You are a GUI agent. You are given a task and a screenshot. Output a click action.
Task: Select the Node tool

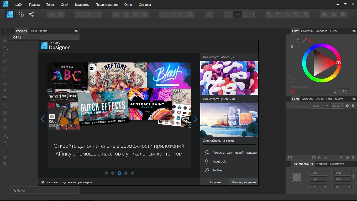coord(5,47)
